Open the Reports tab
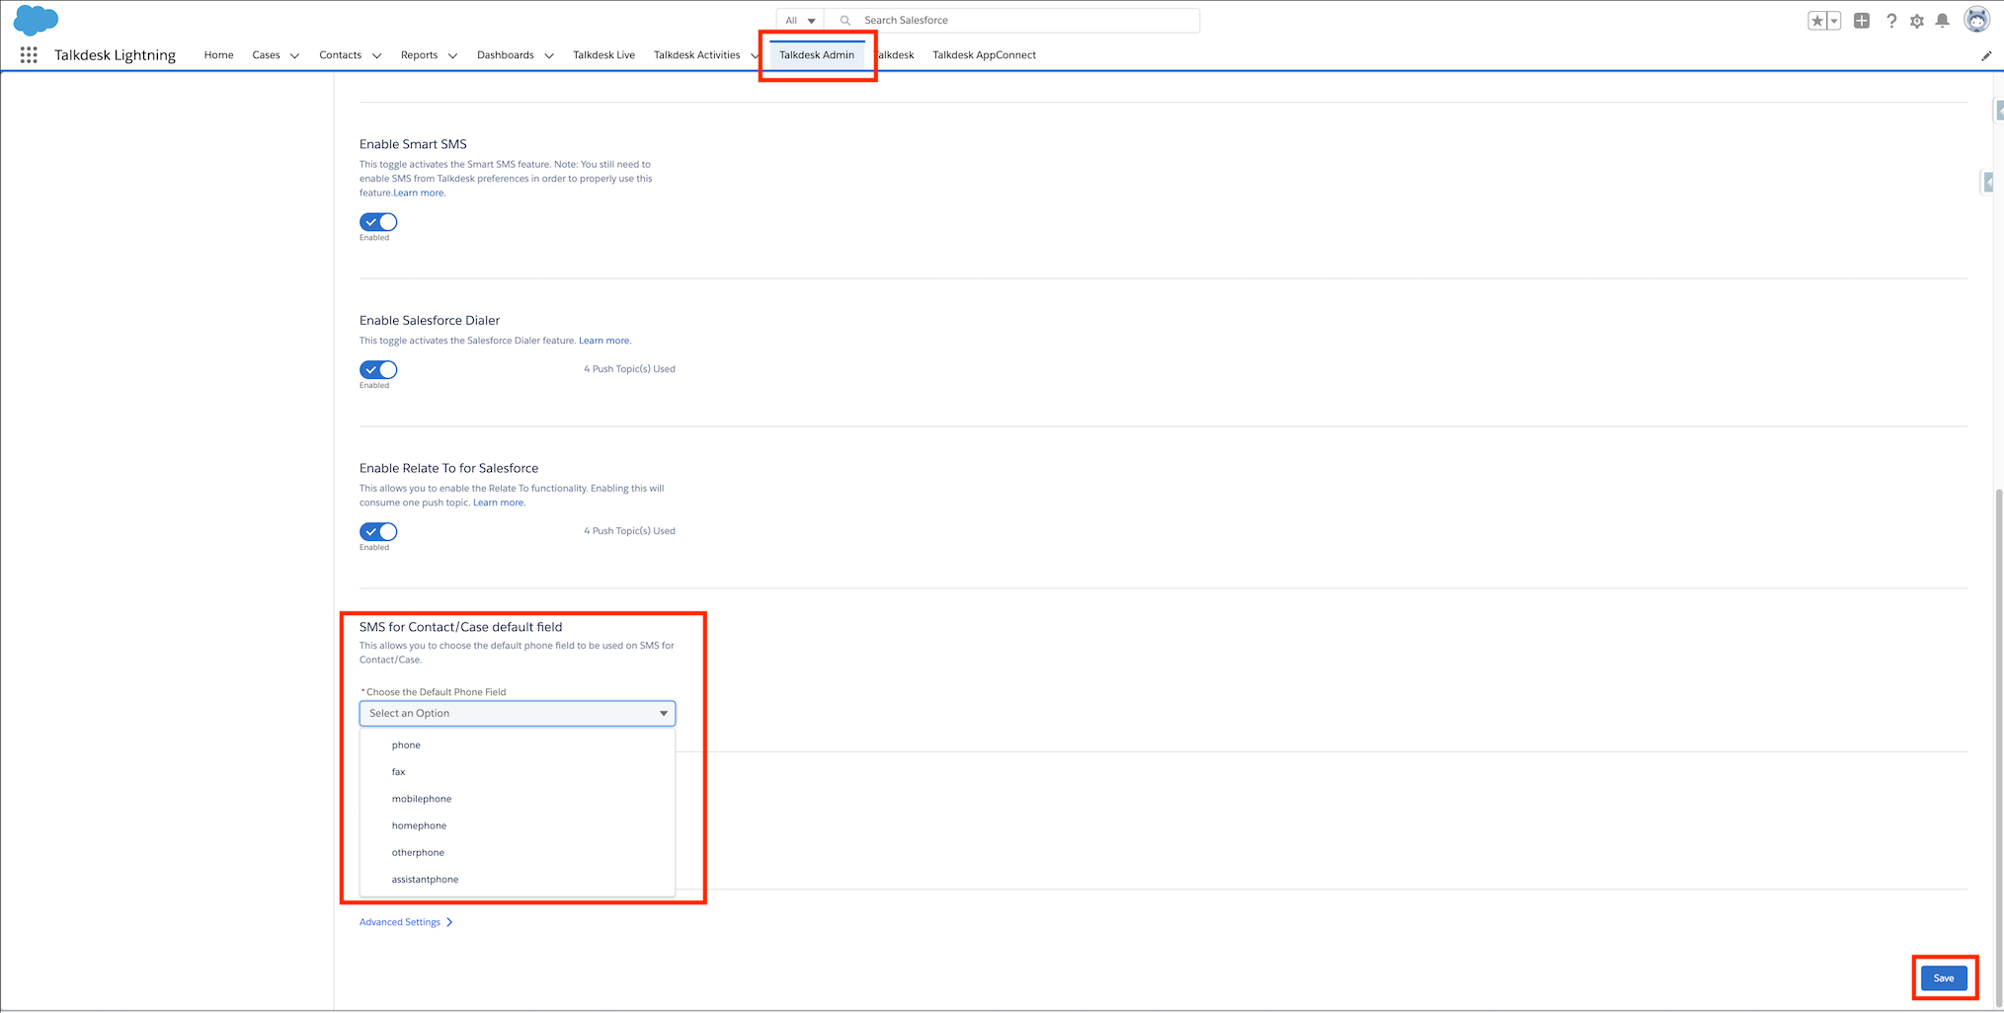 coord(419,55)
